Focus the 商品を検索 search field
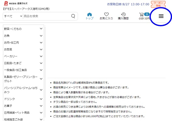Viewport: 172px width, 121px height. pos(46,16)
